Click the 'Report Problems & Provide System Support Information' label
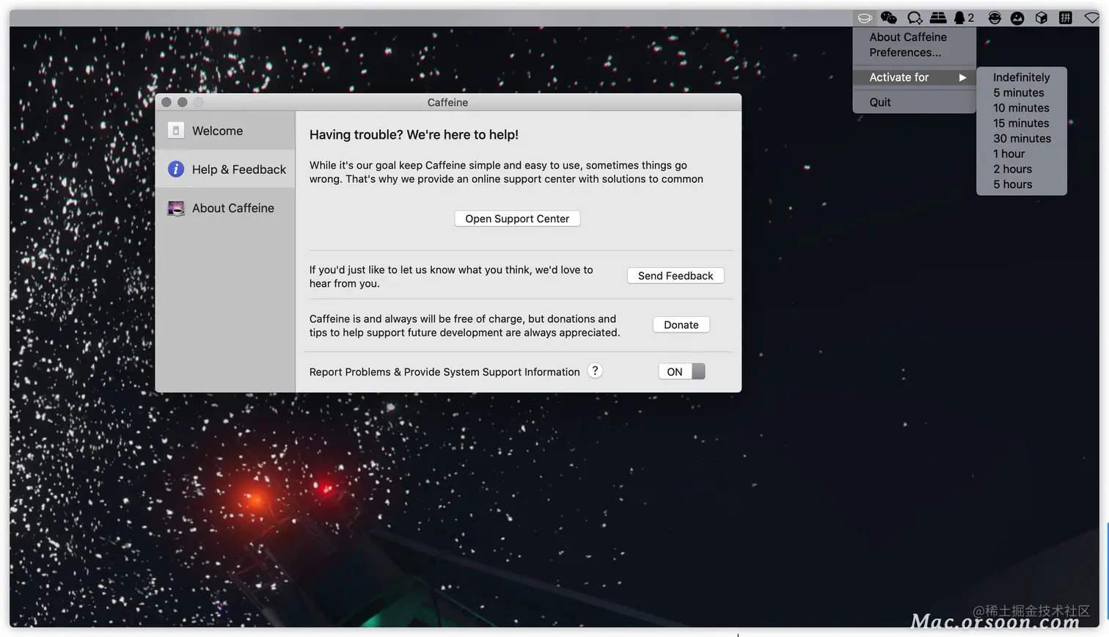Image resolution: width=1109 pixels, height=637 pixels. (444, 372)
